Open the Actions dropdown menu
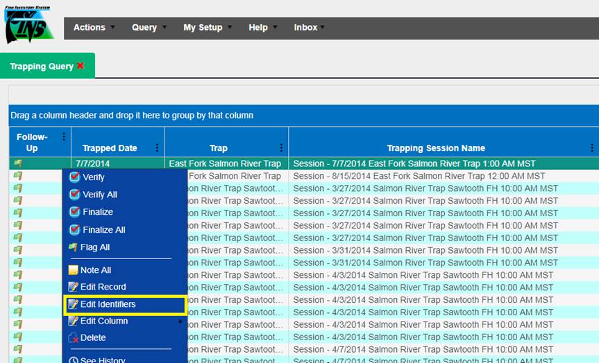 [x=92, y=28]
